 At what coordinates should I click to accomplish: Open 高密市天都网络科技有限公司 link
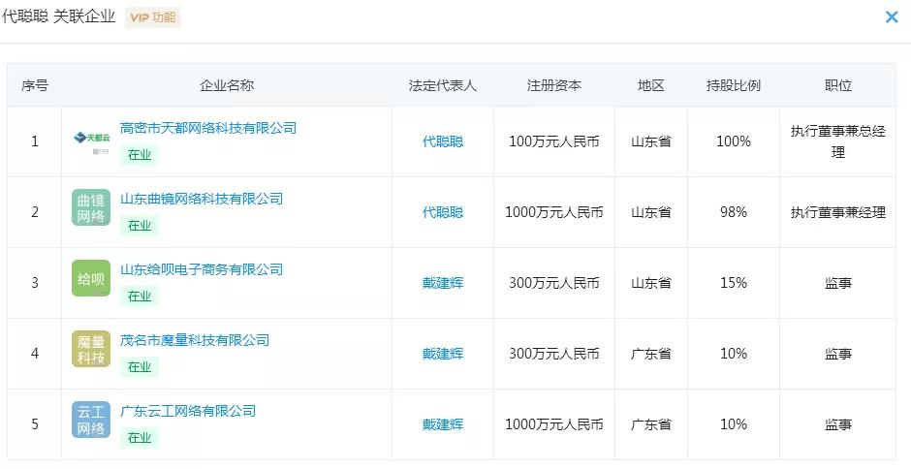click(208, 128)
